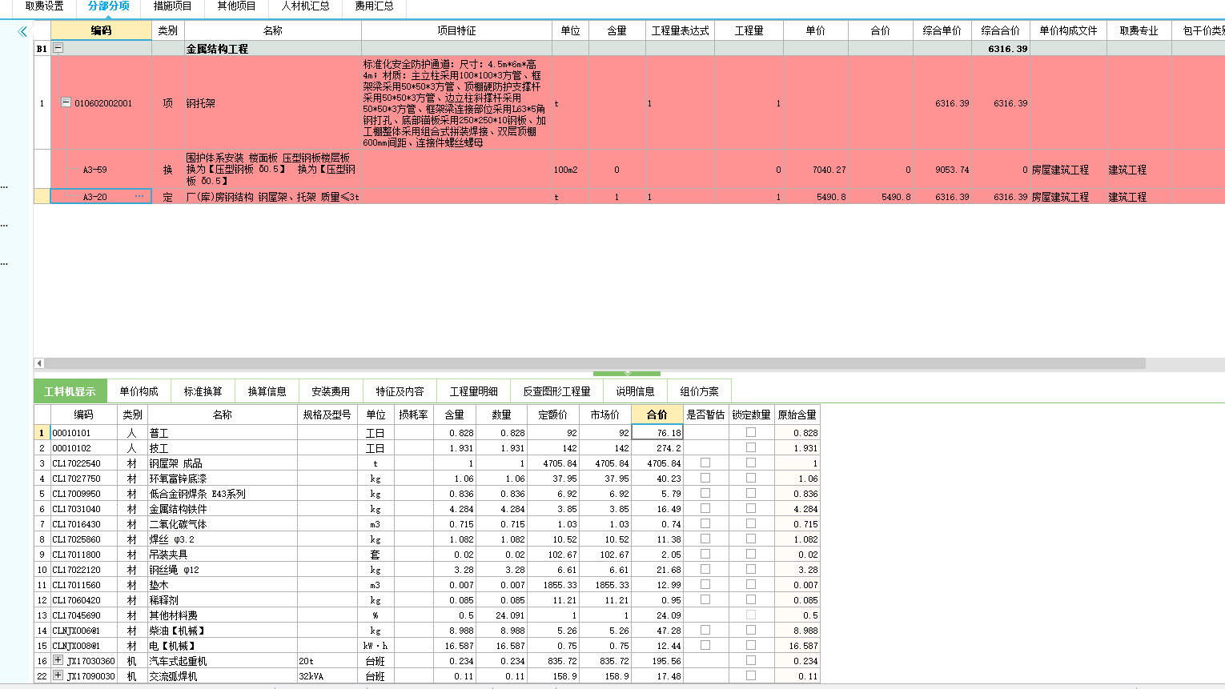Image resolution: width=1225 pixels, height=689 pixels.
Task: Collapse the B1 金属结构工程 section
Action: pos(58,48)
